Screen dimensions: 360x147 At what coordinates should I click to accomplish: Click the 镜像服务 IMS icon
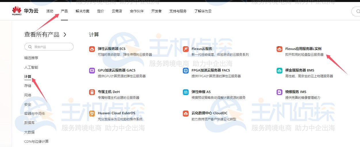[279, 92]
